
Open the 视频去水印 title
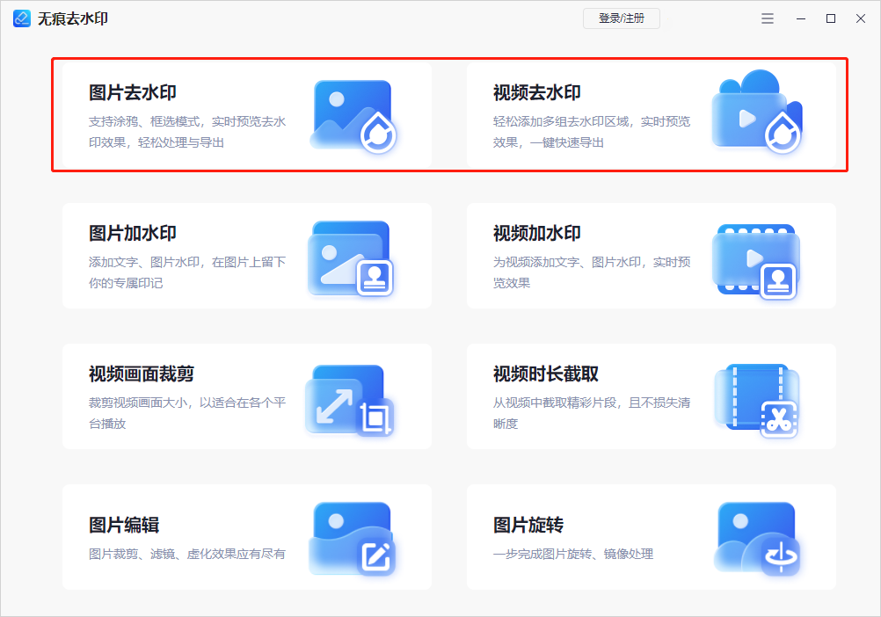(x=537, y=92)
